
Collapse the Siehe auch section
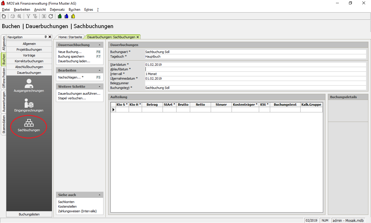(x=99, y=195)
